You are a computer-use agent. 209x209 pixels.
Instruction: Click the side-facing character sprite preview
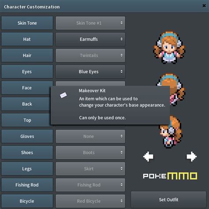point(171,132)
